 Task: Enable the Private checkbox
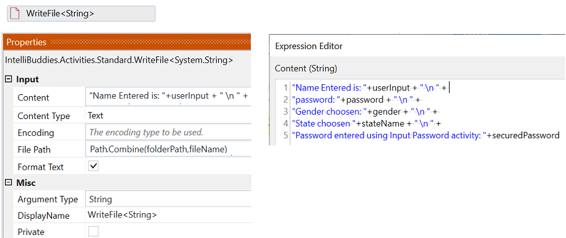coord(94,231)
